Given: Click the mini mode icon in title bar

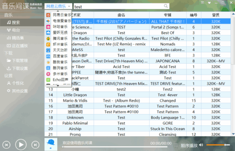Looking at the screenshot, I should tap(202, 3).
